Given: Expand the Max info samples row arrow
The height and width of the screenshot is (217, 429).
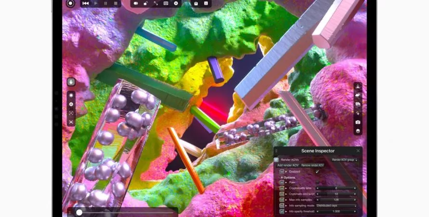Looking at the screenshot, I should pyautogui.click(x=286, y=200).
